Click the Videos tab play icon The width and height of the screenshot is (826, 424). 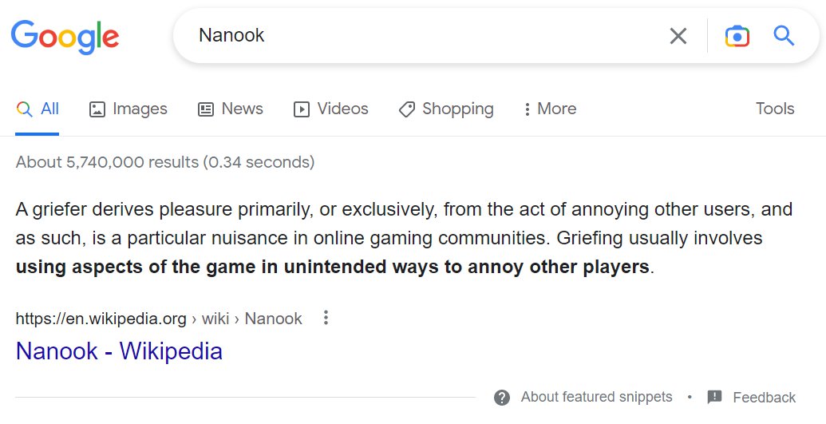tap(302, 109)
